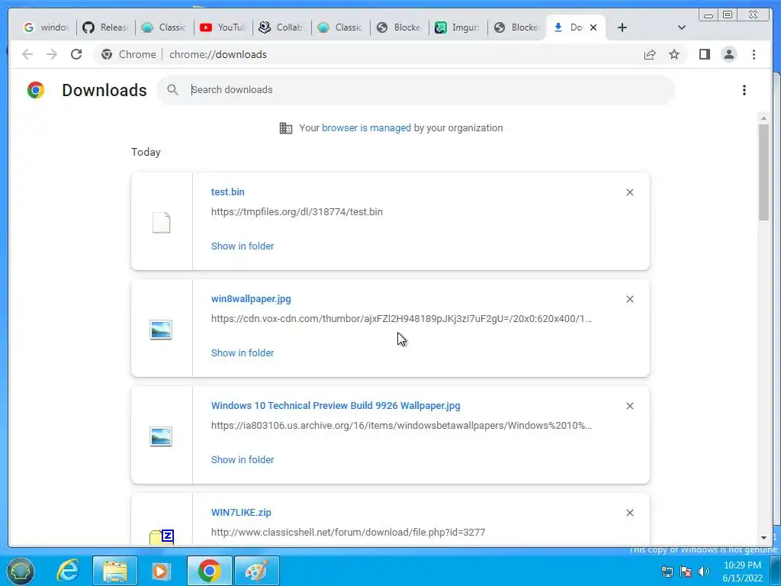Open Paint from the taskbar
Viewport: 781px width, 586px height.
(x=256, y=571)
